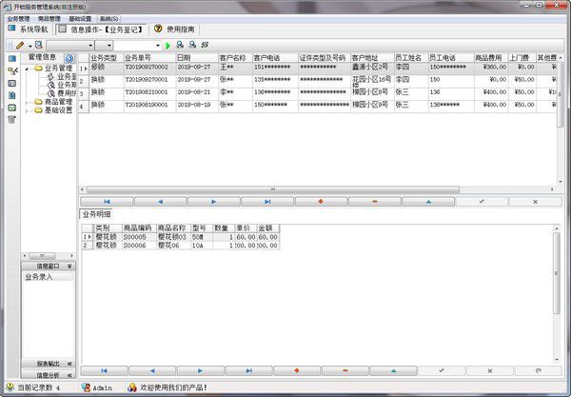Image resolution: width=571 pixels, height=397 pixels.
Task: Click the horizontal scrollbar of the upper grid
Action: pyautogui.click(x=273, y=189)
